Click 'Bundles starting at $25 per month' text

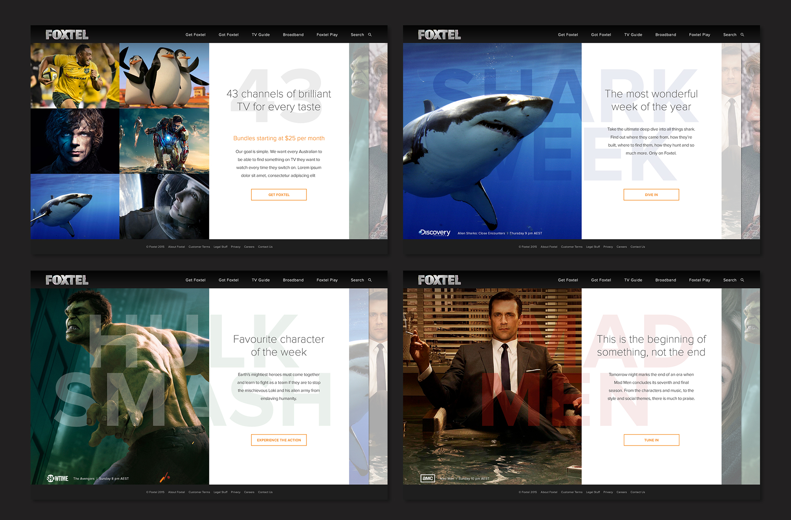click(x=279, y=138)
